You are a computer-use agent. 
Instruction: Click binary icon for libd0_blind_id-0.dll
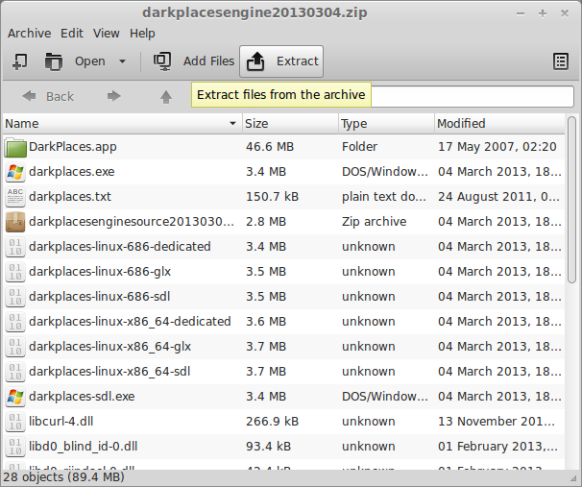(x=15, y=447)
